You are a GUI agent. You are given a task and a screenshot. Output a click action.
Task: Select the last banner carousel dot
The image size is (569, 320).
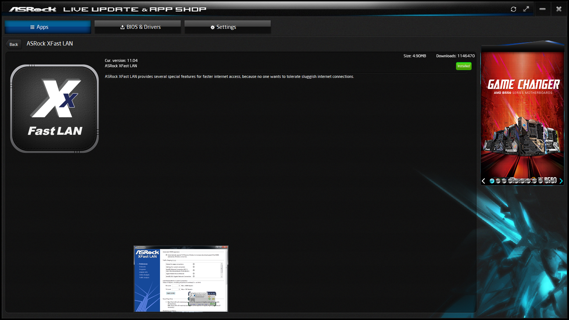tap(553, 181)
